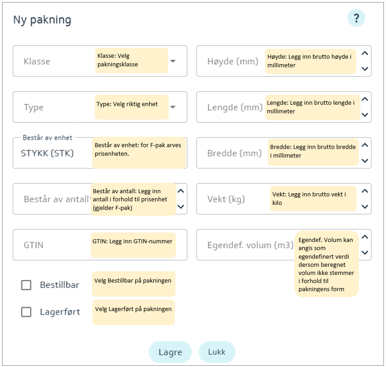Decrease Vekt (kg) with down chevron
386x367 pixels.
tap(365, 207)
